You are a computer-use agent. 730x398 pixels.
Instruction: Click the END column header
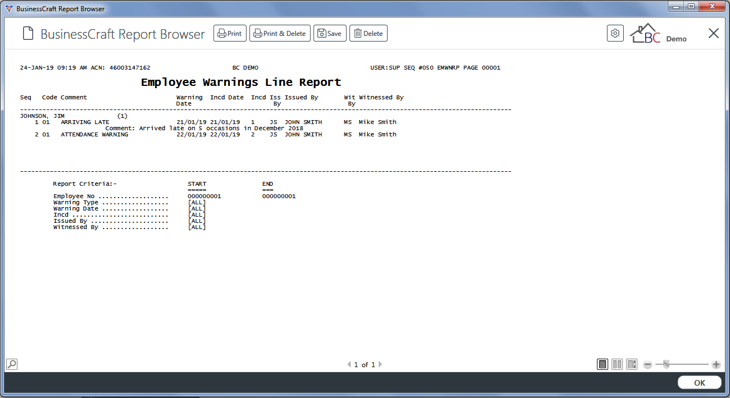(267, 184)
